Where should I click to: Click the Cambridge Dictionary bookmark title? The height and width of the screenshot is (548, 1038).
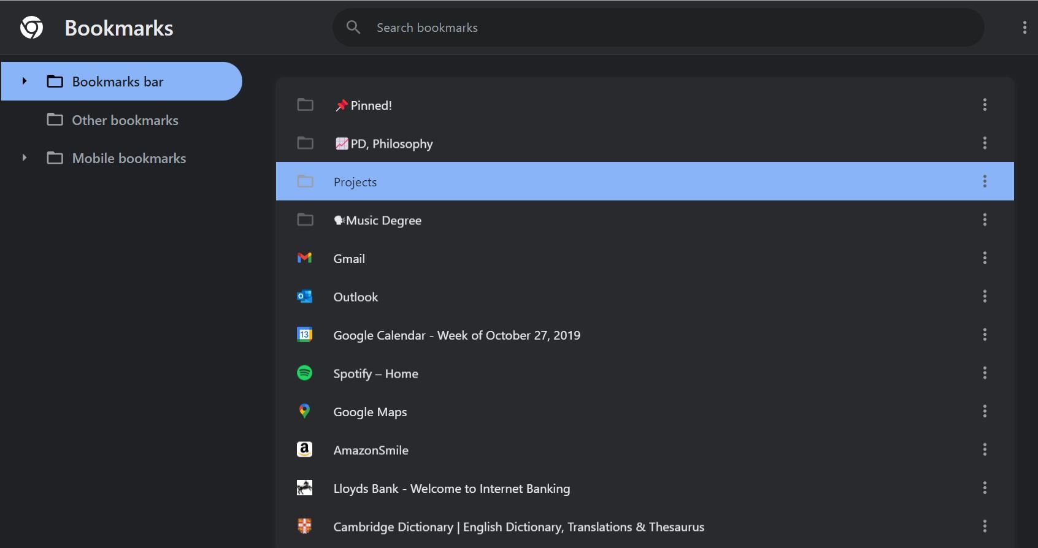[x=518, y=527]
